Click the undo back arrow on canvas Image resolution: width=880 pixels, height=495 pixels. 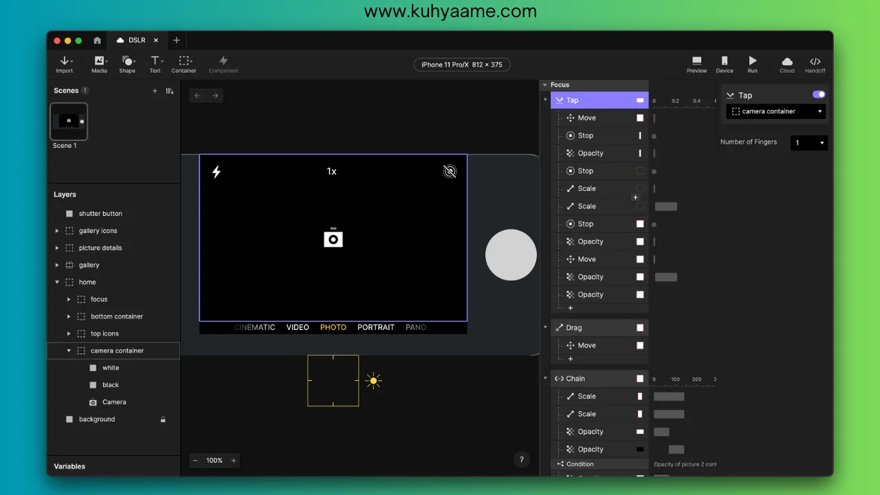click(197, 96)
